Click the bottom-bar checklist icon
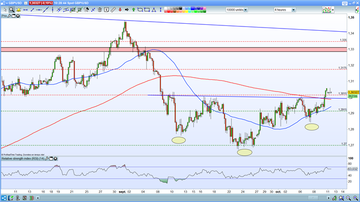This screenshot has width=360, height=202. 11,198
